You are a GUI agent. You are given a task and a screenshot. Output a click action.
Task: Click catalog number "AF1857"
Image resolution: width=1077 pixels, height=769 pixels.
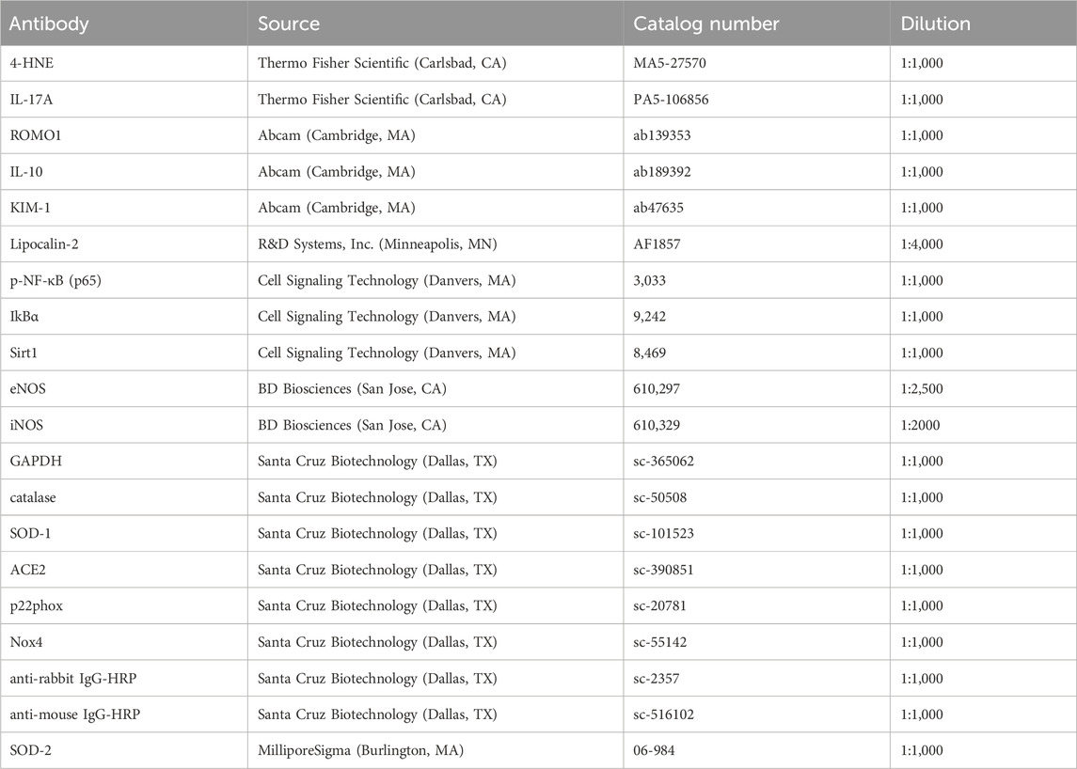point(657,243)
